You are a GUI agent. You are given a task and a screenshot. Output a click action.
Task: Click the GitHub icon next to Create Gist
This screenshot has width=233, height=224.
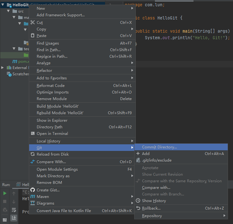[33, 190]
